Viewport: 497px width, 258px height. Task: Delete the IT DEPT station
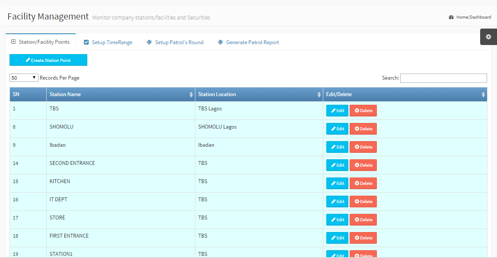click(x=363, y=202)
